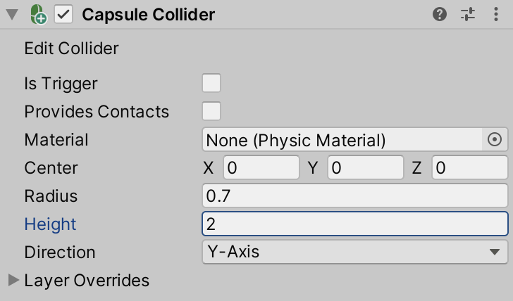
Task: Open the Physic Material object picker
Action: pyautogui.click(x=495, y=140)
